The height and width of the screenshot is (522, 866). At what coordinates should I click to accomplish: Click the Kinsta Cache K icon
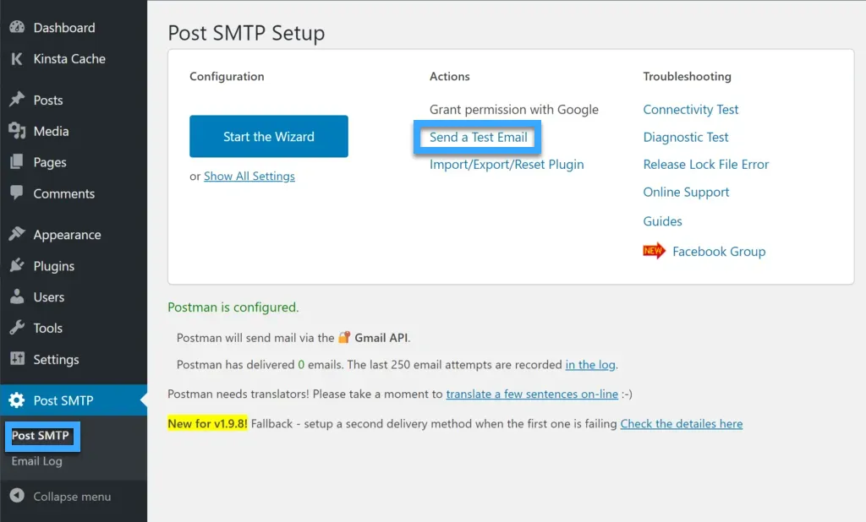[18, 58]
